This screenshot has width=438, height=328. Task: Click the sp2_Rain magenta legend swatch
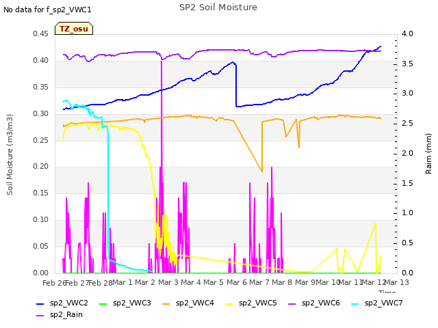[40, 316]
